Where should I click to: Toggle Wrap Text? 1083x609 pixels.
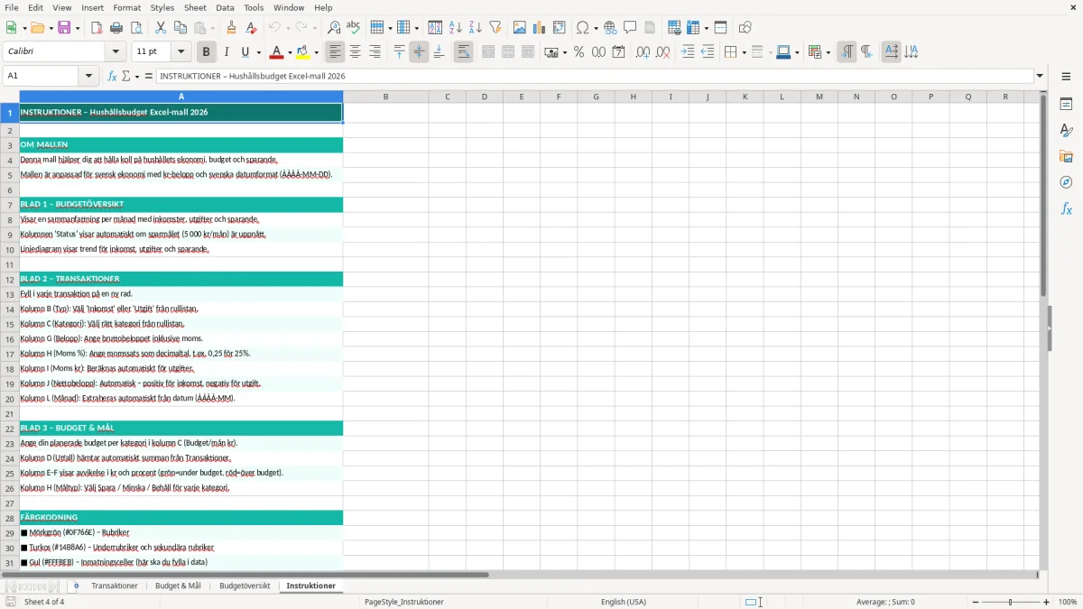pos(463,52)
